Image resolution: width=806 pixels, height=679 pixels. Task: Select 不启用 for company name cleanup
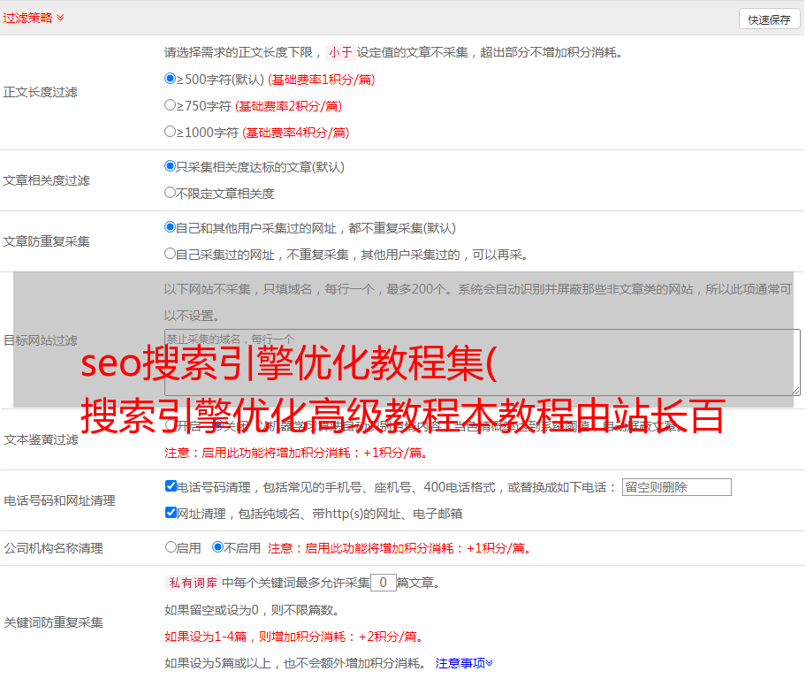pos(217,547)
